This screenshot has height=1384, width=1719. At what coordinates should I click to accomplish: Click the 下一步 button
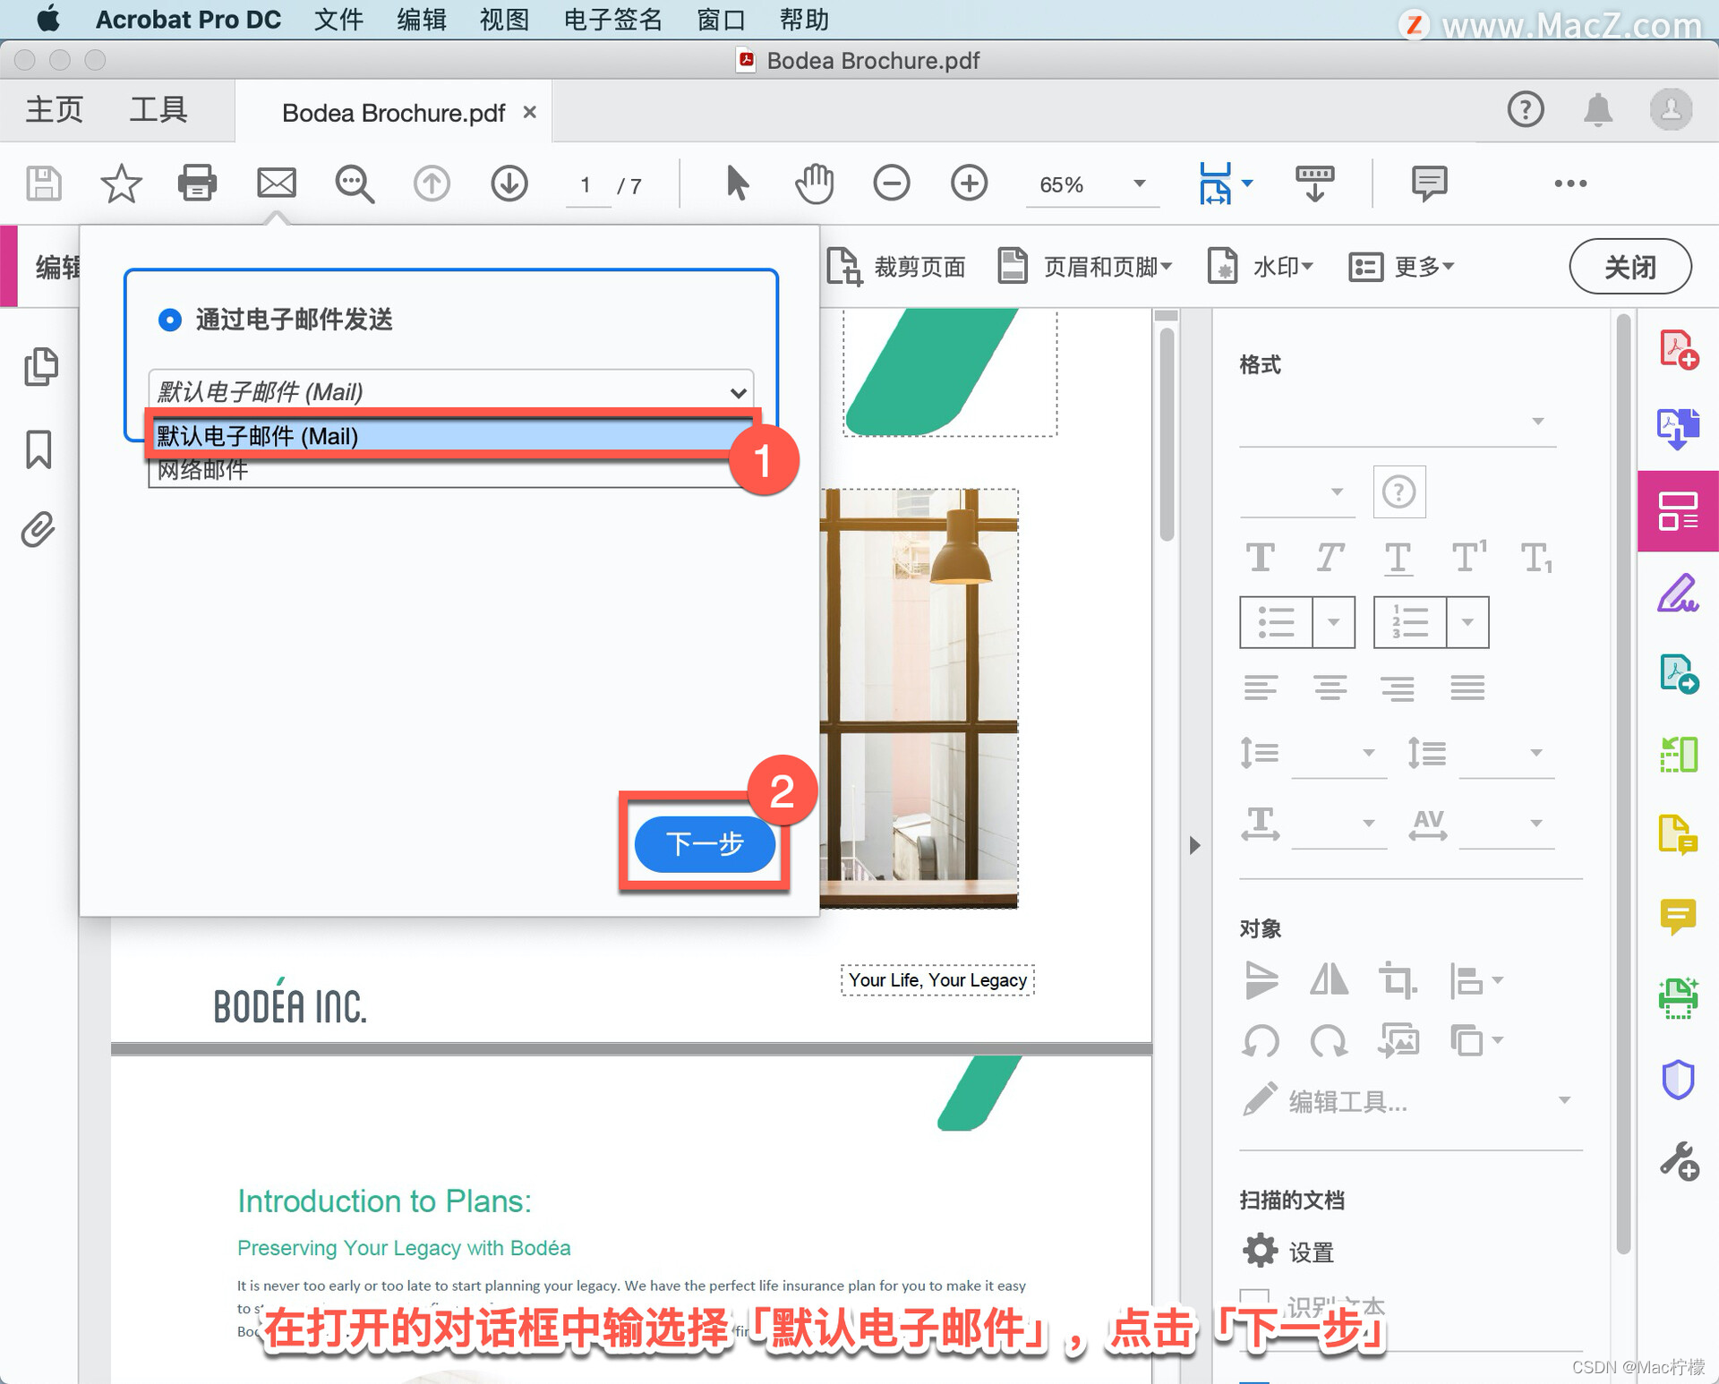[x=705, y=843]
